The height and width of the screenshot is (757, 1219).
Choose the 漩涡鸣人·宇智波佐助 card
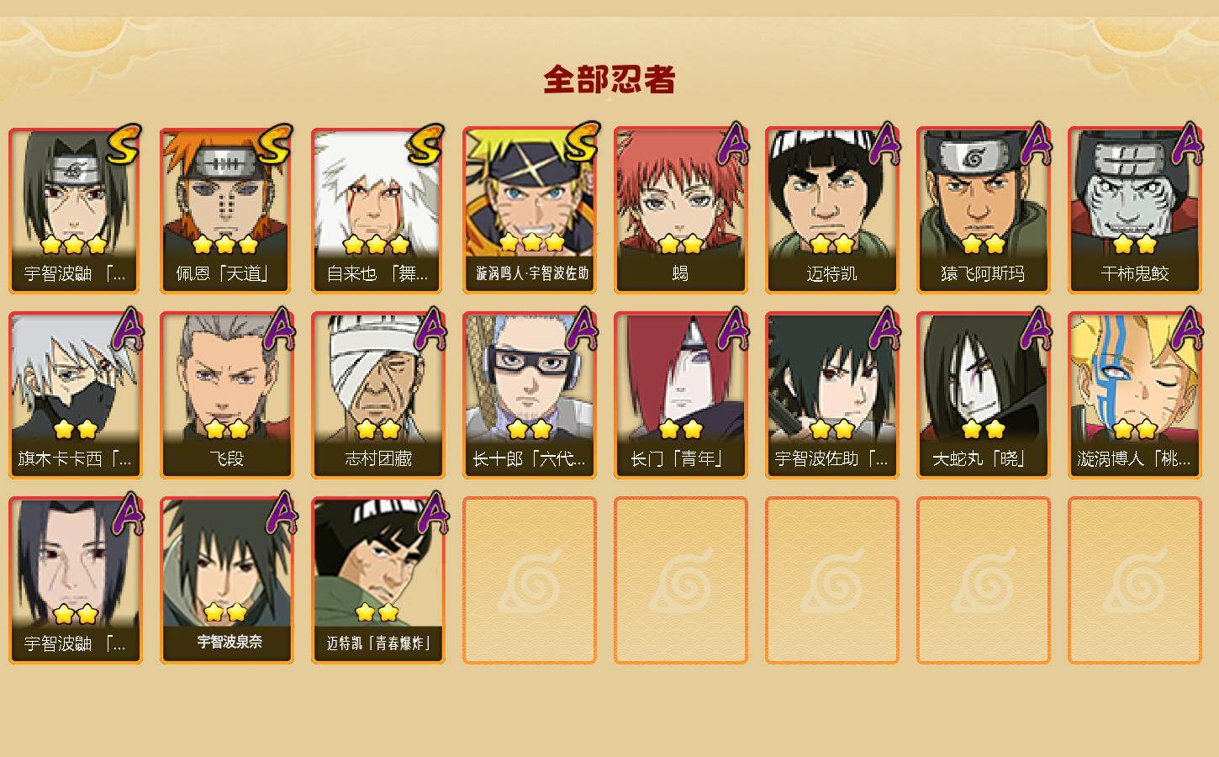(x=529, y=210)
